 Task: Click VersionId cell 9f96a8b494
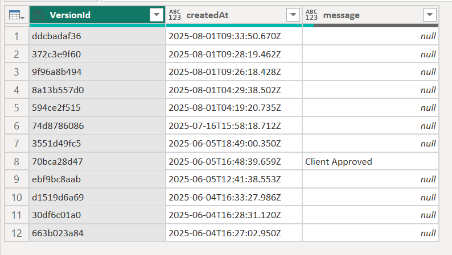97,72
